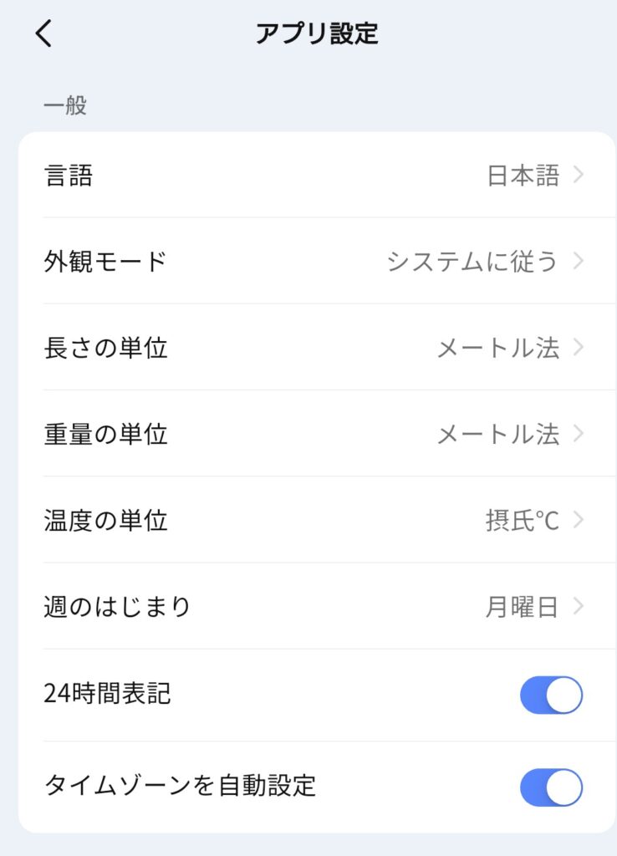Open 重量の単位 chevron arrow
Image resolution: width=617 pixels, height=856 pixels.
coord(579,434)
